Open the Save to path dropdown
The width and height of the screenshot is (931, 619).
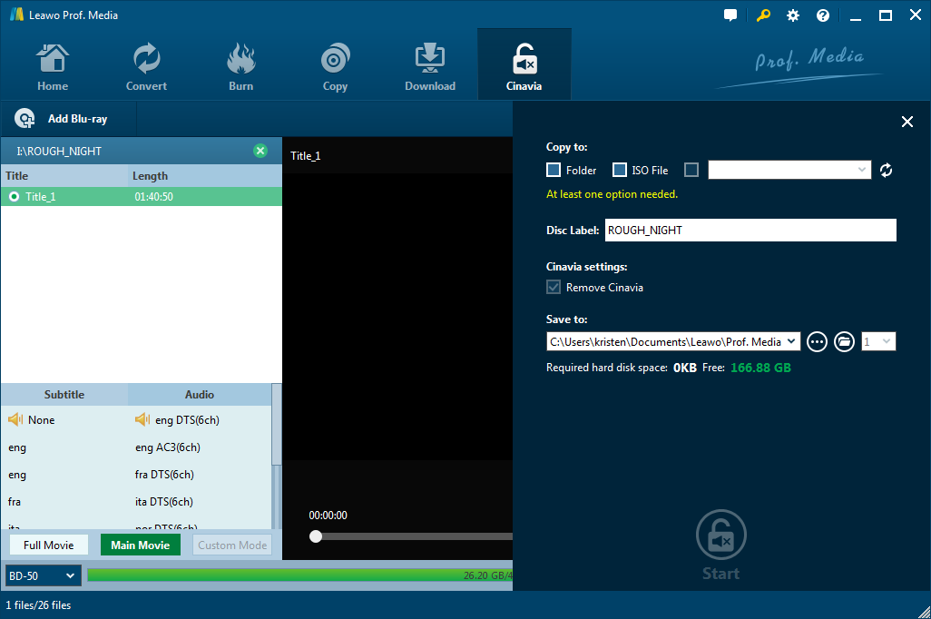[791, 342]
